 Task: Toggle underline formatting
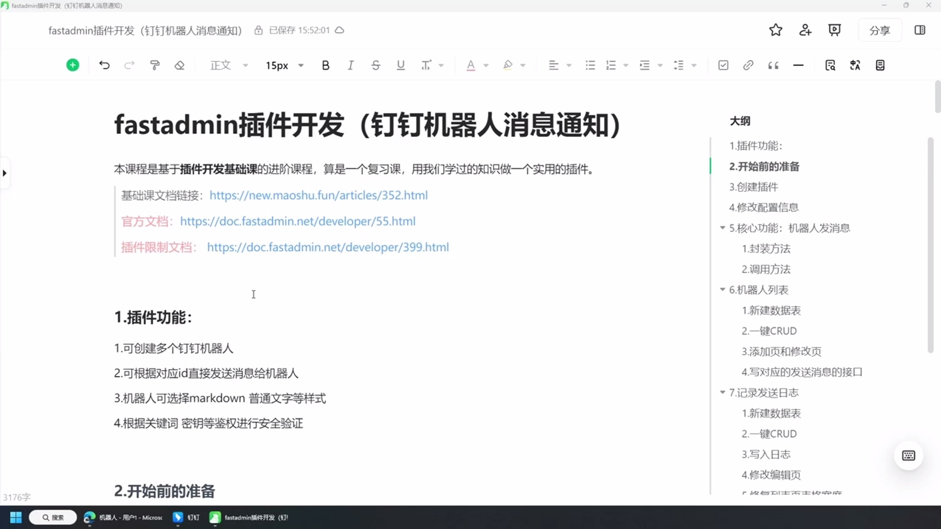400,65
